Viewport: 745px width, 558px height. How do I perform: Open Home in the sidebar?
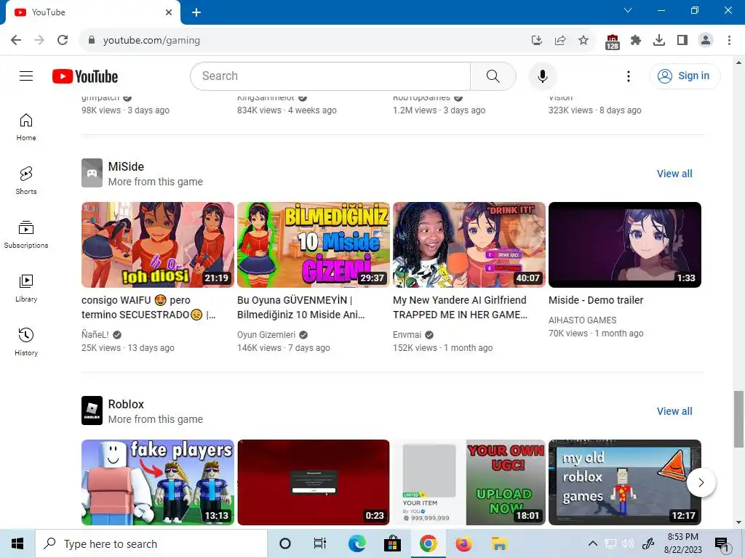26,127
